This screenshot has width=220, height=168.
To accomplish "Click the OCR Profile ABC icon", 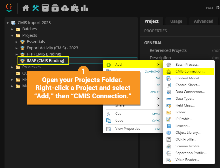I will click(x=169, y=139).
